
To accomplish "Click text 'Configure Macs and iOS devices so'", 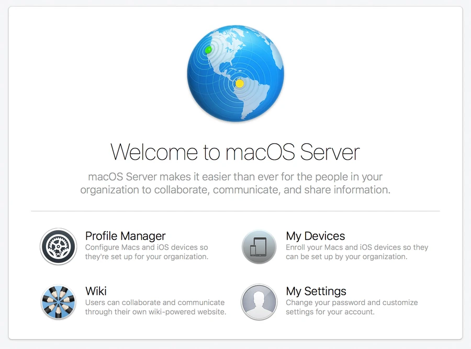I will click(x=147, y=247).
